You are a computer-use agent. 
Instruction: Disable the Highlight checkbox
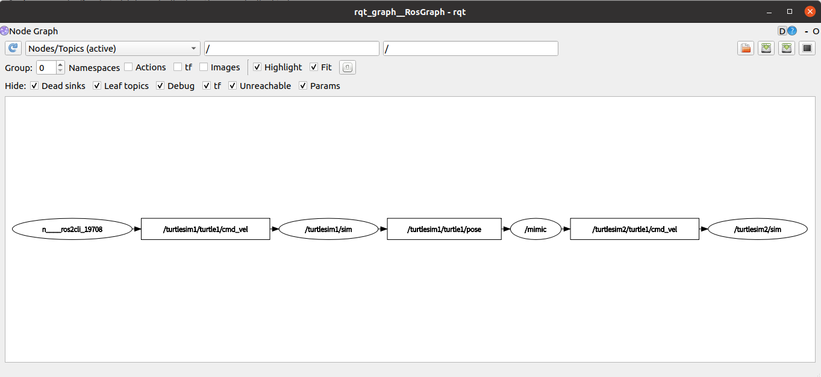(257, 67)
